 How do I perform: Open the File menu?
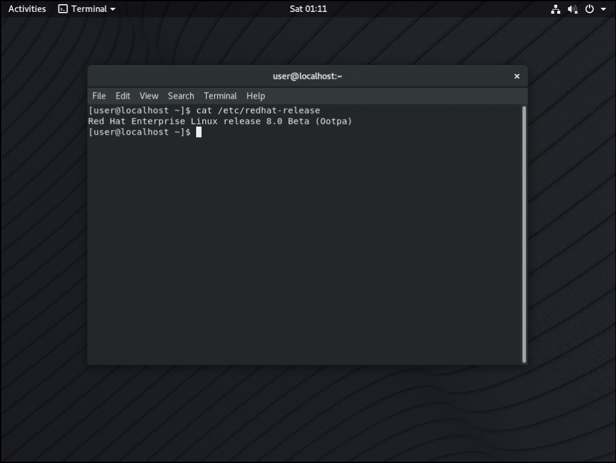pyautogui.click(x=99, y=96)
